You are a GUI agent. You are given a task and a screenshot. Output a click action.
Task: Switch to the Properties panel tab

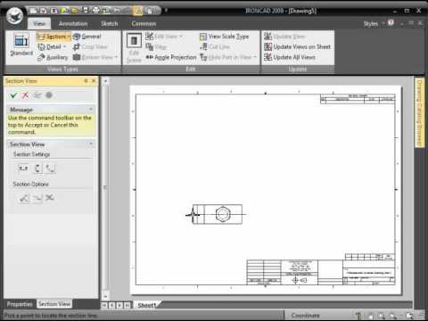point(20,304)
